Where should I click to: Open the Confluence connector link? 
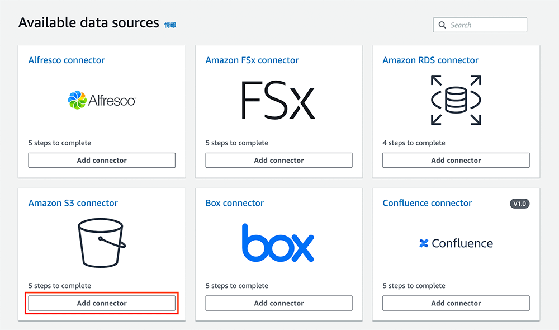pyautogui.click(x=427, y=203)
